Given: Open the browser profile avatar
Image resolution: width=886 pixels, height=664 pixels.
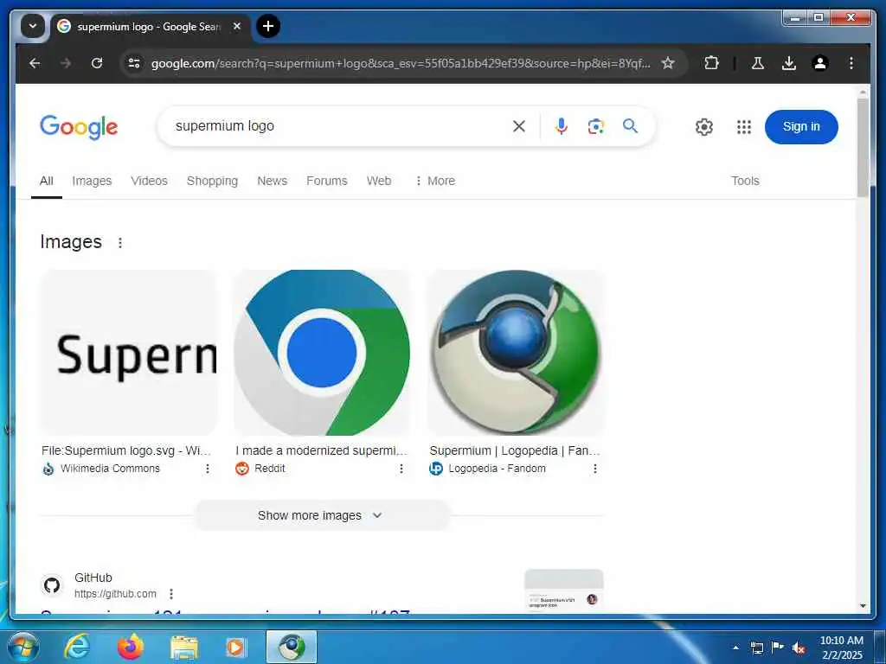Looking at the screenshot, I should tap(820, 63).
